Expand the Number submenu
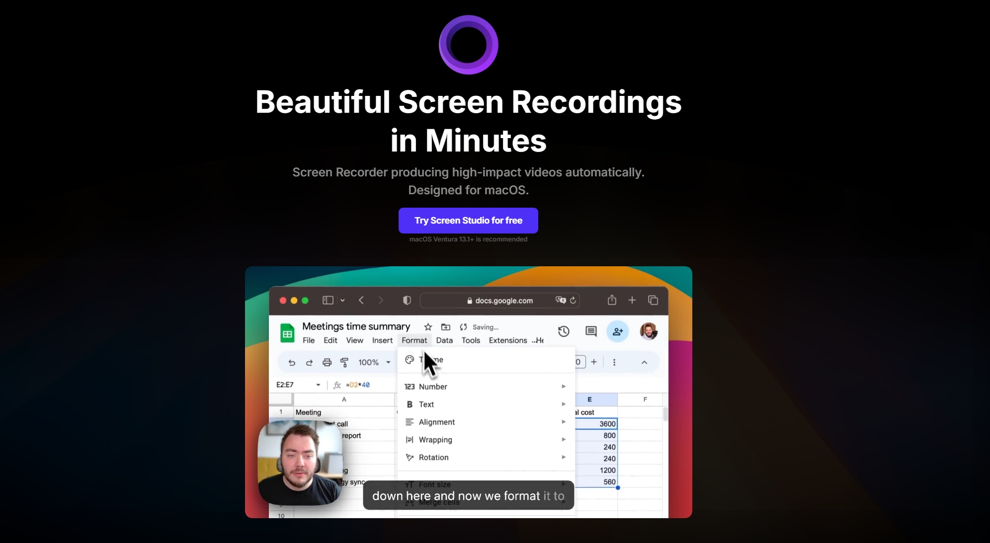990x543 pixels. [x=486, y=387]
